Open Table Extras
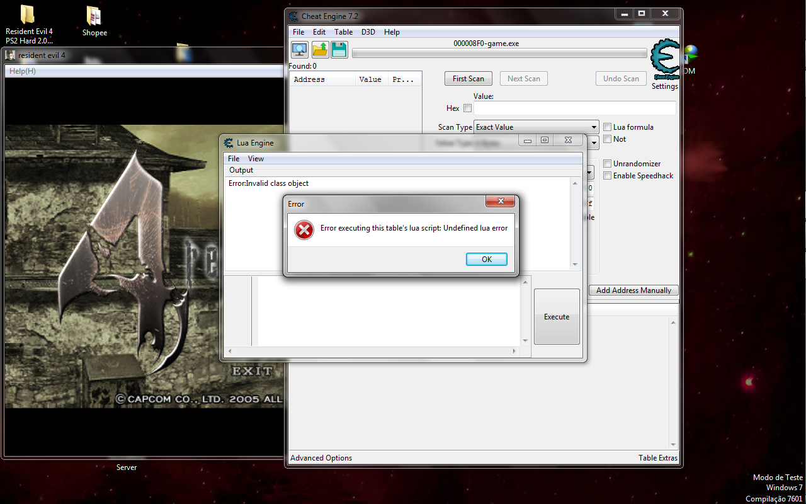This screenshot has width=806, height=504. [658, 458]
